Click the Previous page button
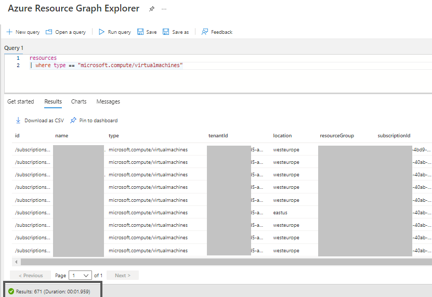 (x=31, y=275)
